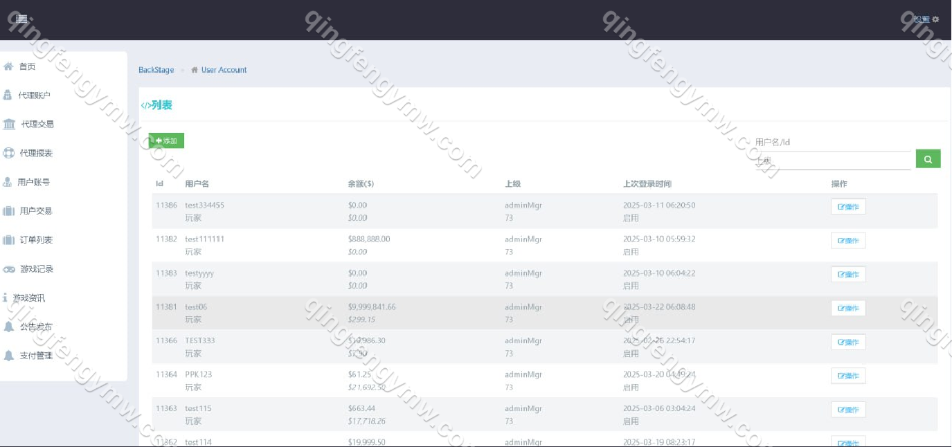This screenshot has width=952, height=447.
Task: Select username test115
Action: 198,409
